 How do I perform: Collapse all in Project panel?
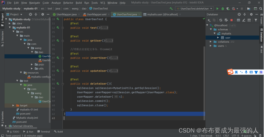36,15
